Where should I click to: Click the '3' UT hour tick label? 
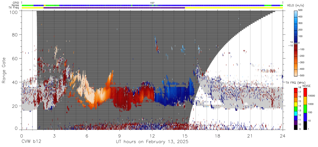coord(54,136)
